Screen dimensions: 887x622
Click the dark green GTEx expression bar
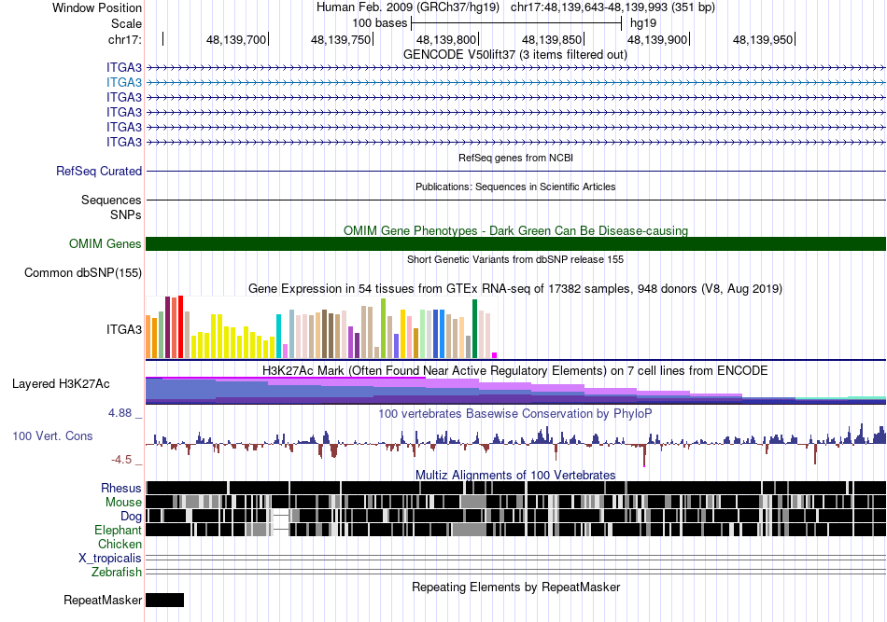tap(474, 329)
